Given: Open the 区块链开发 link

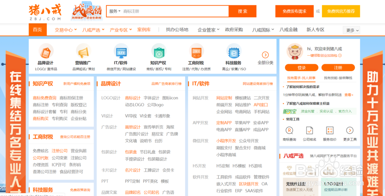Looking at the screenshot, I should pos(249,184).
